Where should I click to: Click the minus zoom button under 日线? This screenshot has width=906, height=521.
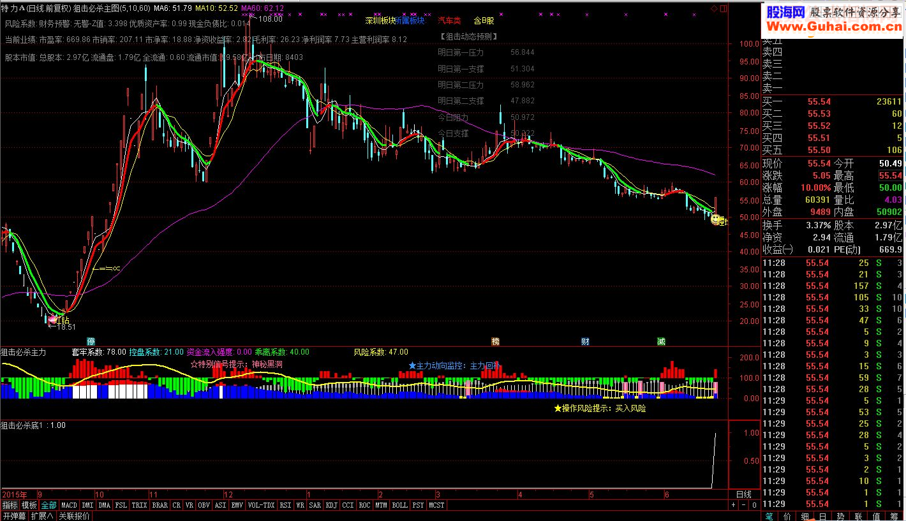(743, 505)
